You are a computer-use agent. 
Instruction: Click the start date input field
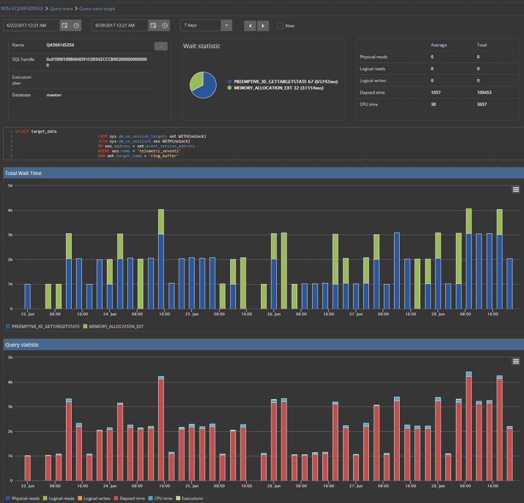coord(31,26)
